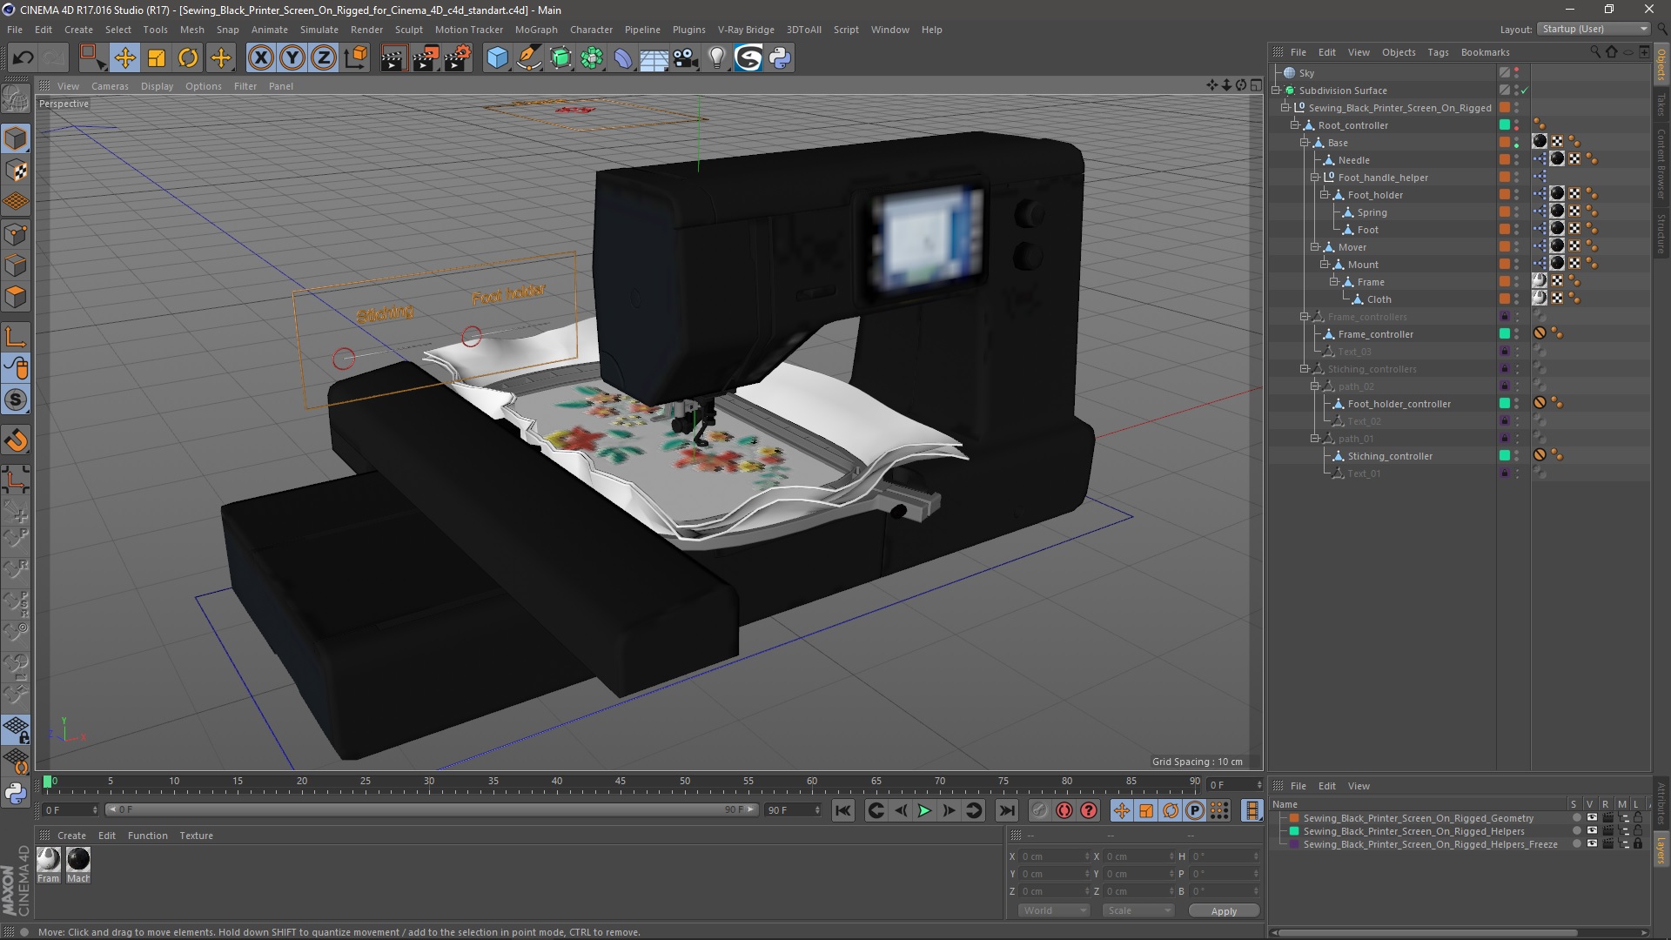Open the Layout Startup dropdown
Screen dimensions: 1671x940
(1594, 29)
